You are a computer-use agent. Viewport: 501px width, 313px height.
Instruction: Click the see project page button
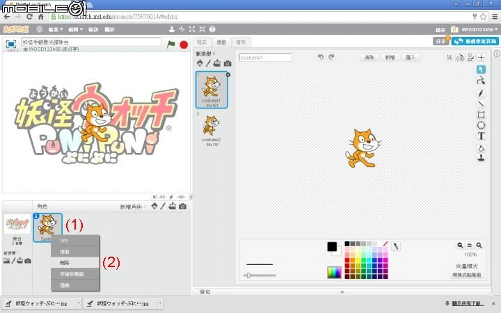475,41
